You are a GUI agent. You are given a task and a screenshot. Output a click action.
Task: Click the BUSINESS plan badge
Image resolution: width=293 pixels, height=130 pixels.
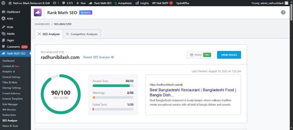tap(86, 13)
